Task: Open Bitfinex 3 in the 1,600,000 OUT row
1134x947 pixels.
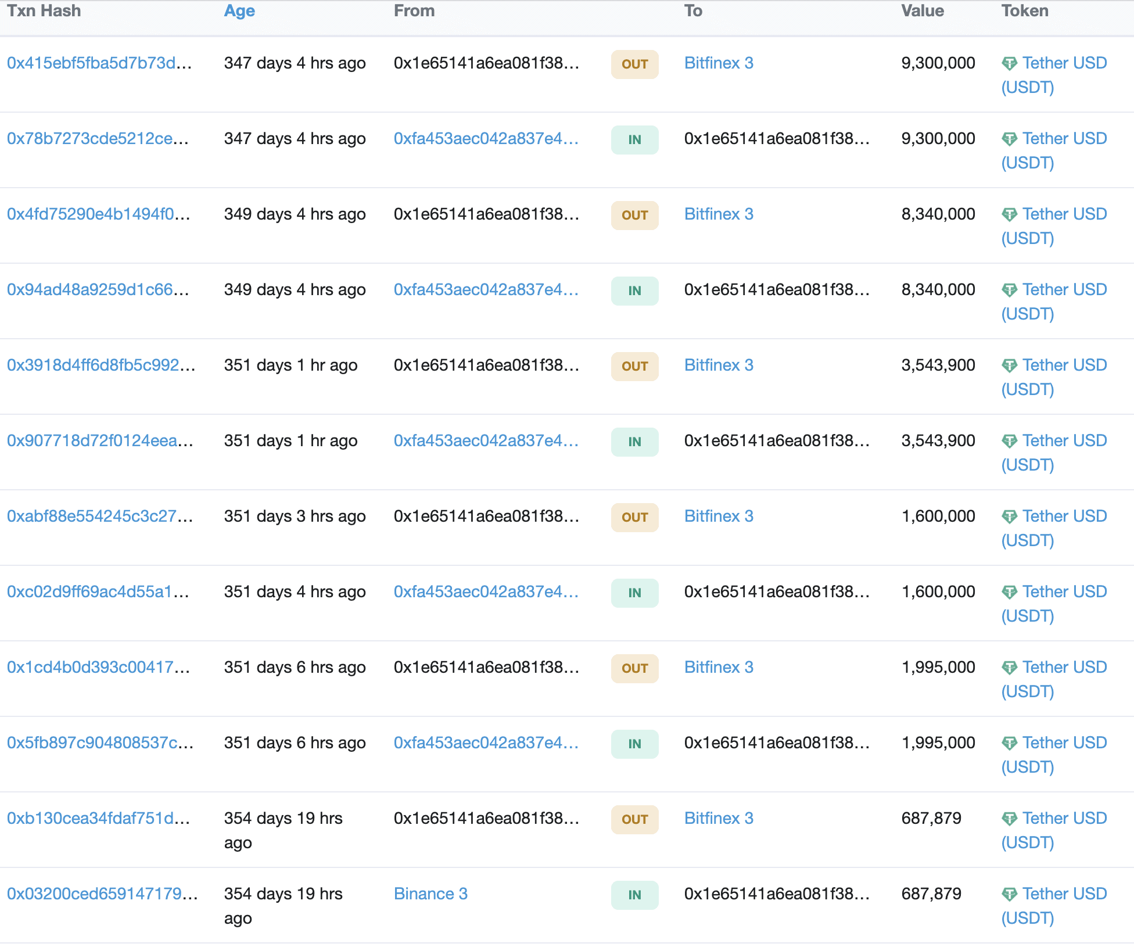Action: [719, 516]
